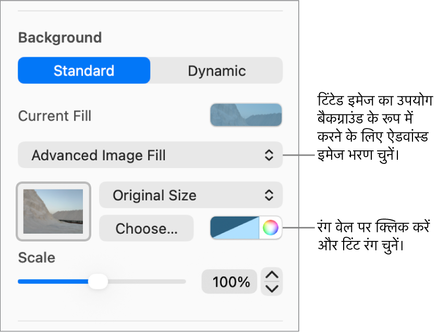Click the Hindi callout about Advanced Image Fill
437x332 pixels.
pos(372,127)
